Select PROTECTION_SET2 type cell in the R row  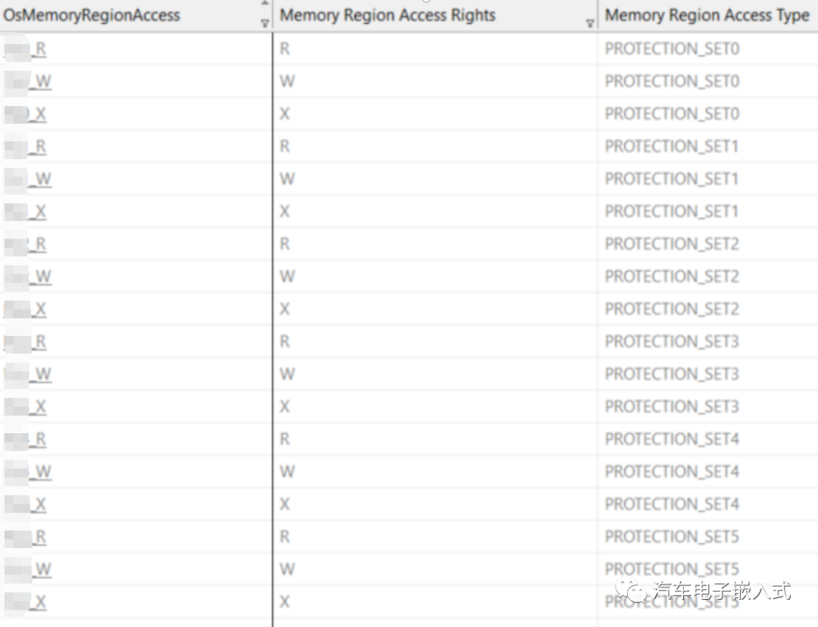point(672,244)
